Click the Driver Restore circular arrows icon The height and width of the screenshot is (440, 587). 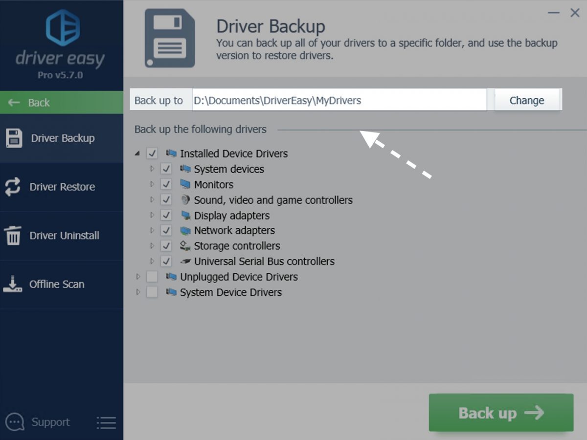coord(13,187)
